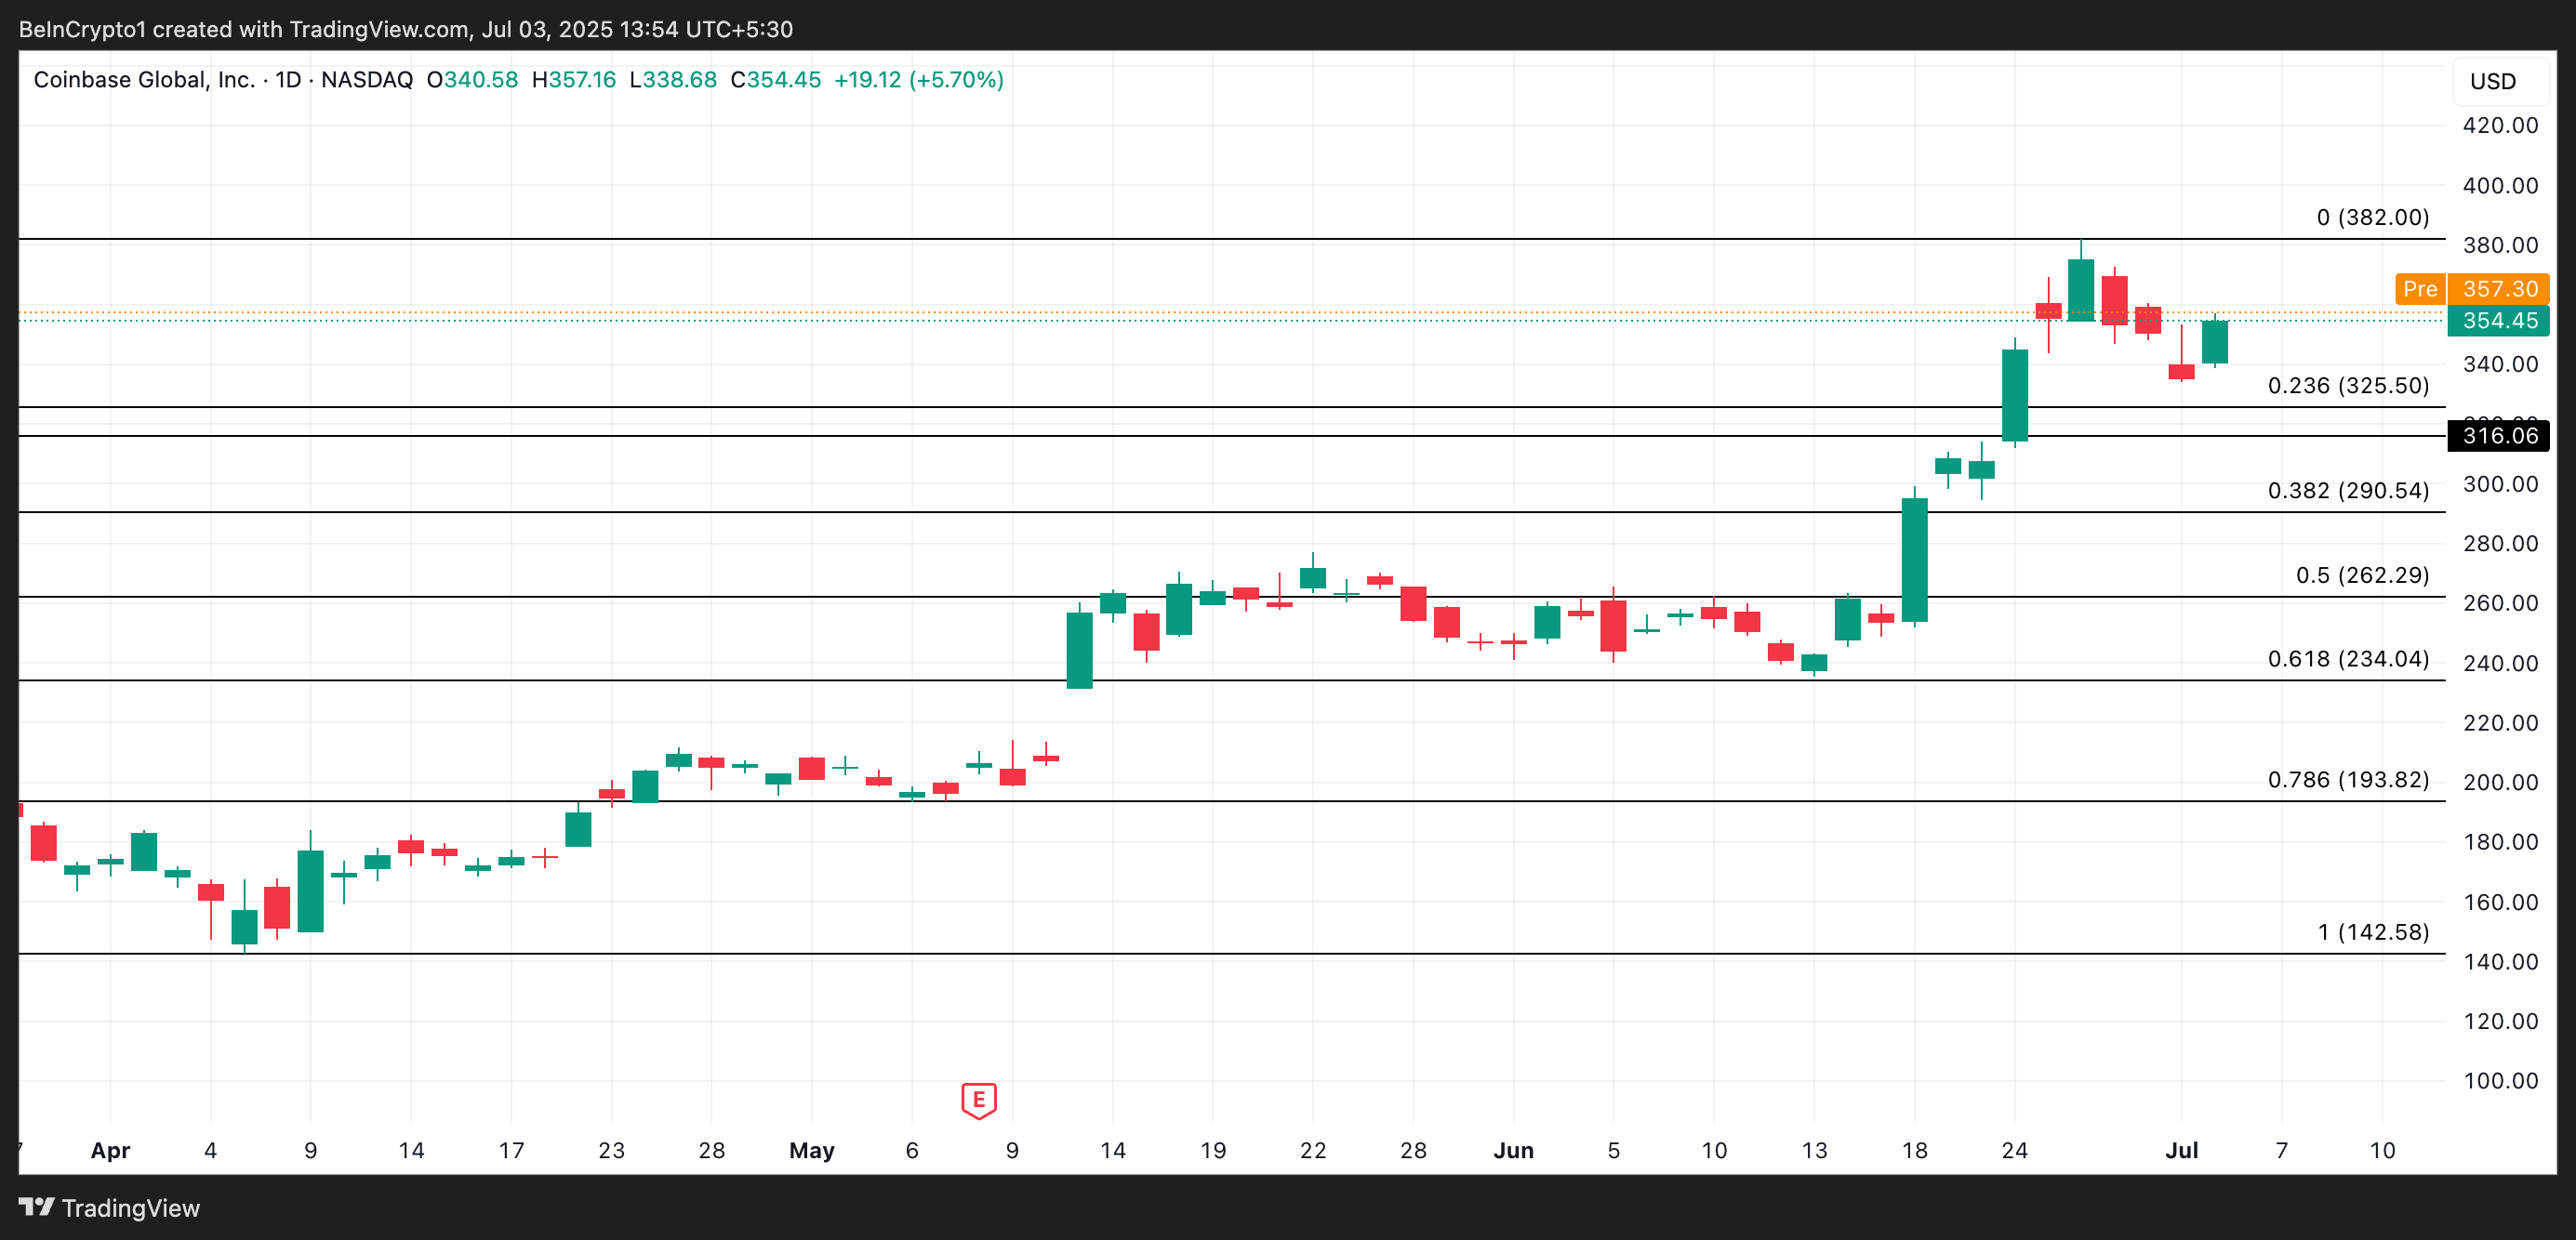Screen dimensions: 2576x1240
Task: Click the TradingView logo icon
Action: click(x=37, y=1207)
